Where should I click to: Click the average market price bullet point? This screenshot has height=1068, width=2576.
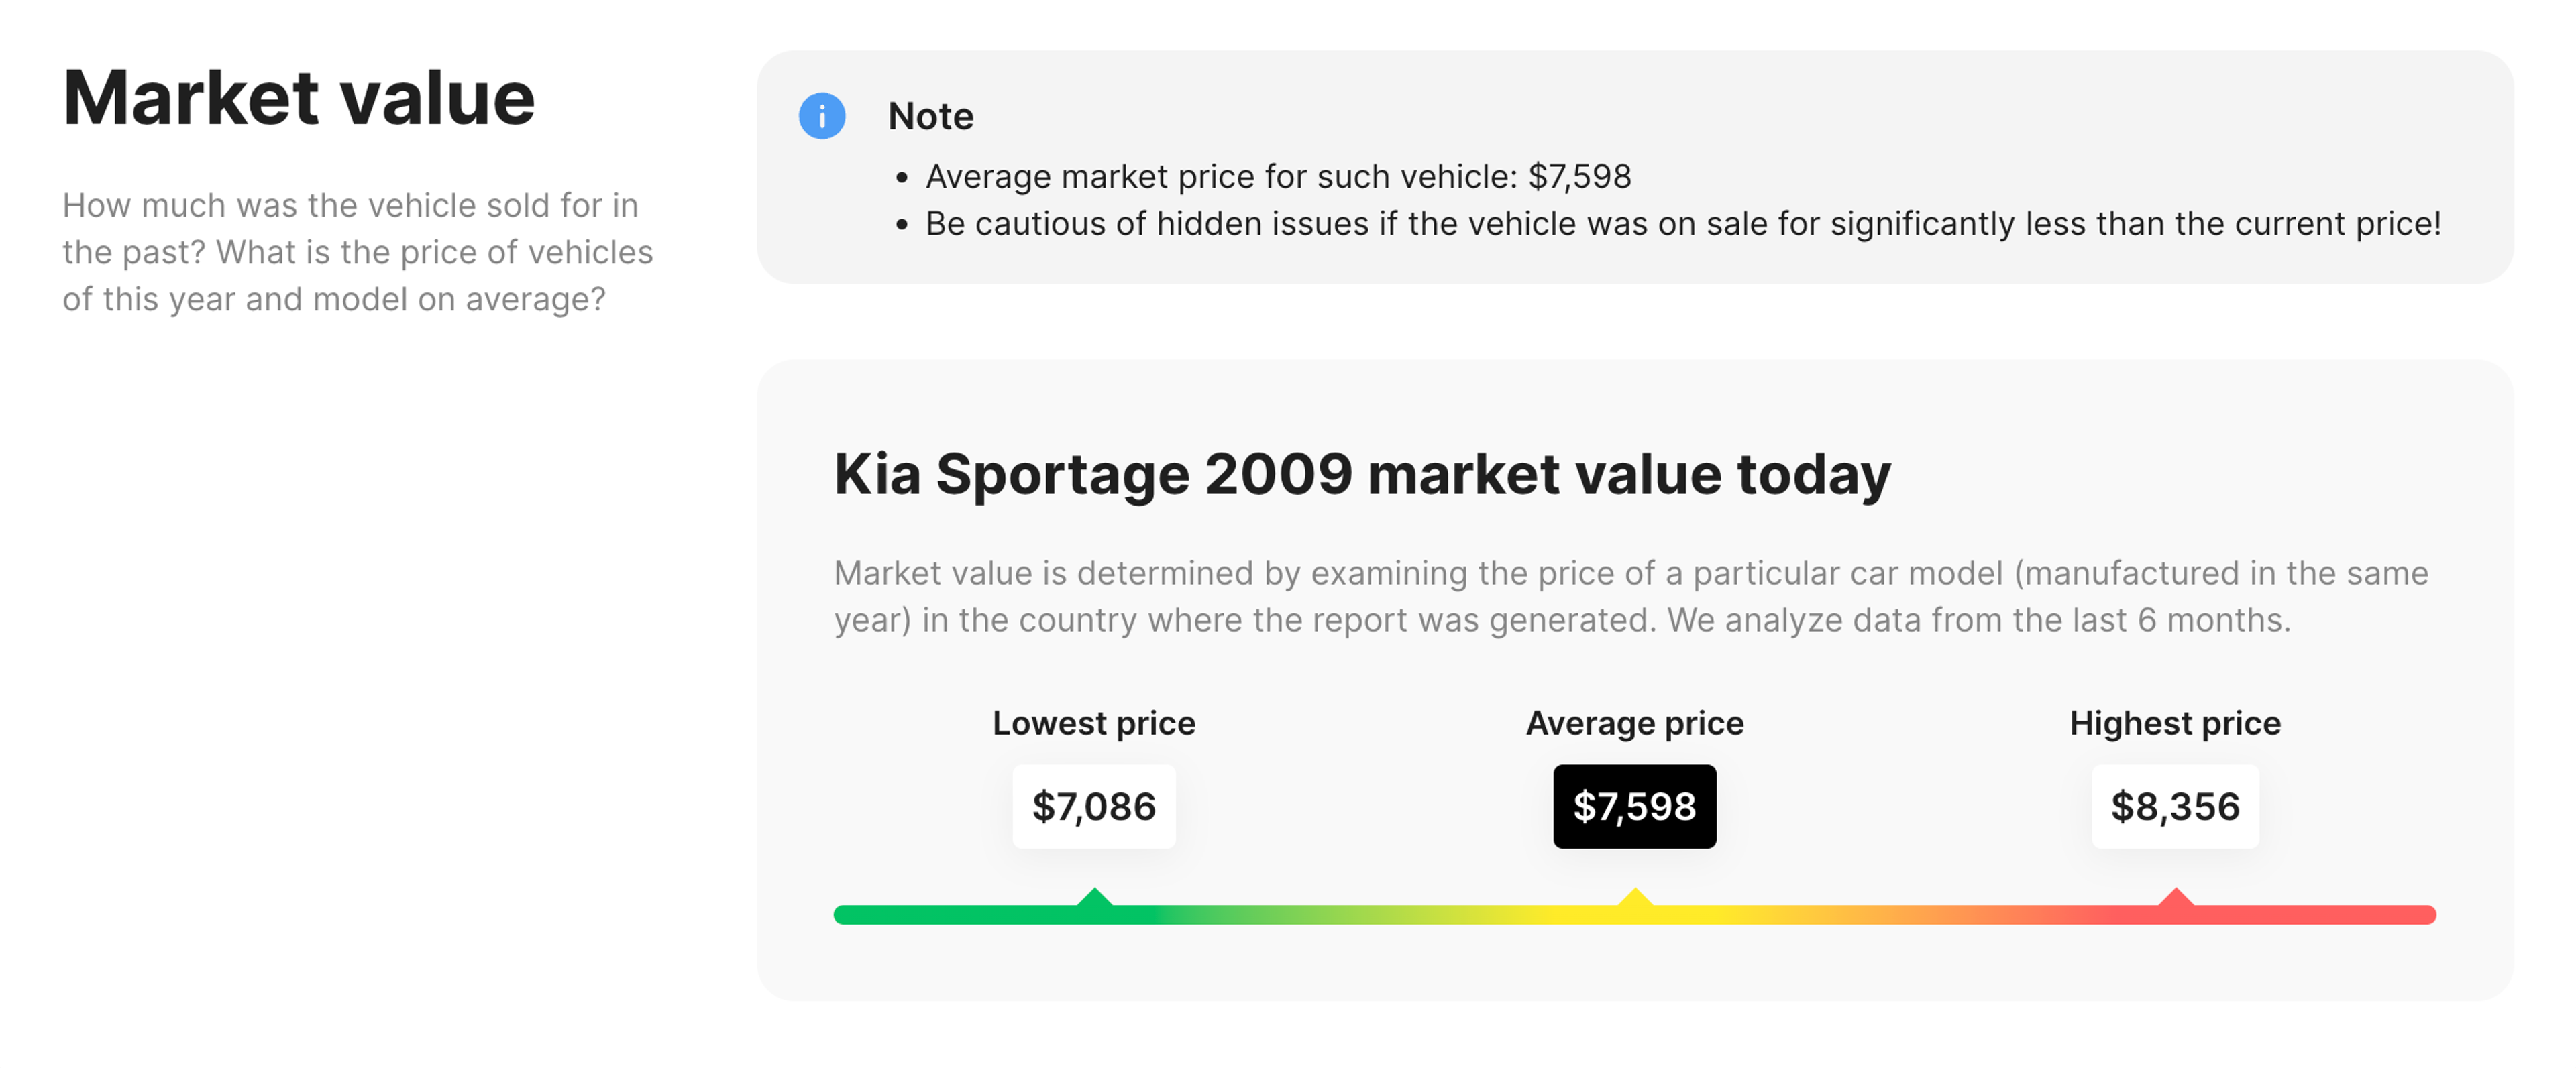point(1277,176)
